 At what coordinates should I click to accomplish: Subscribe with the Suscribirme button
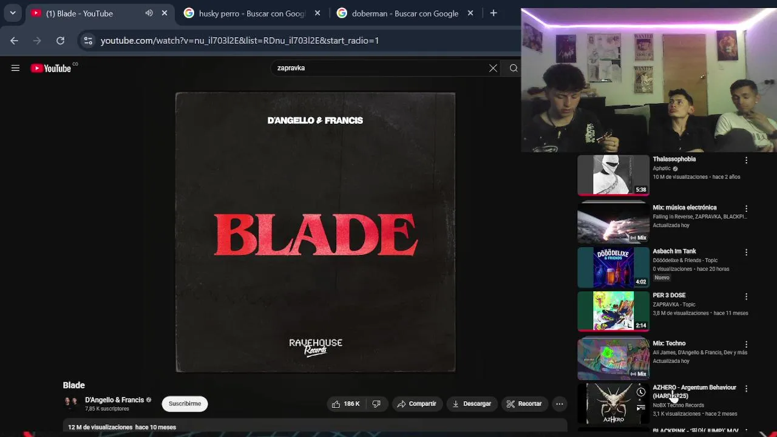(185, 404)
